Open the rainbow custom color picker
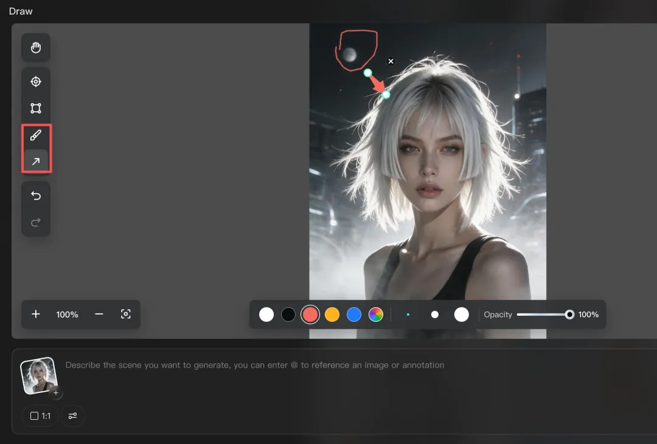This screenshot has width=657, height=444. pos(376,315)
